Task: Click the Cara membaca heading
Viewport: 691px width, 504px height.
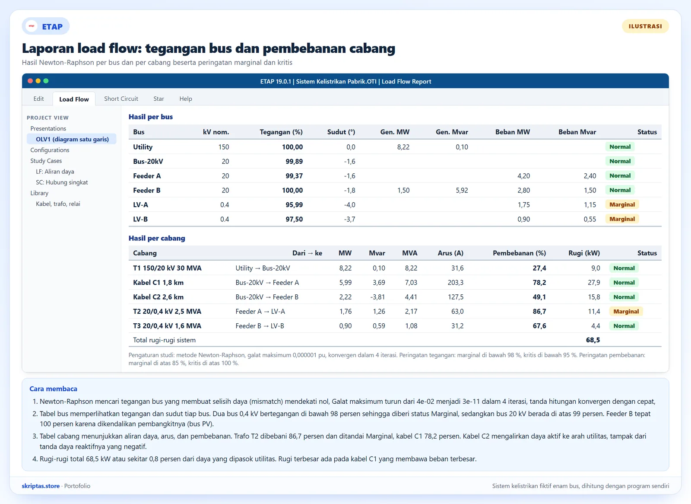Action: tap(53, 389)
